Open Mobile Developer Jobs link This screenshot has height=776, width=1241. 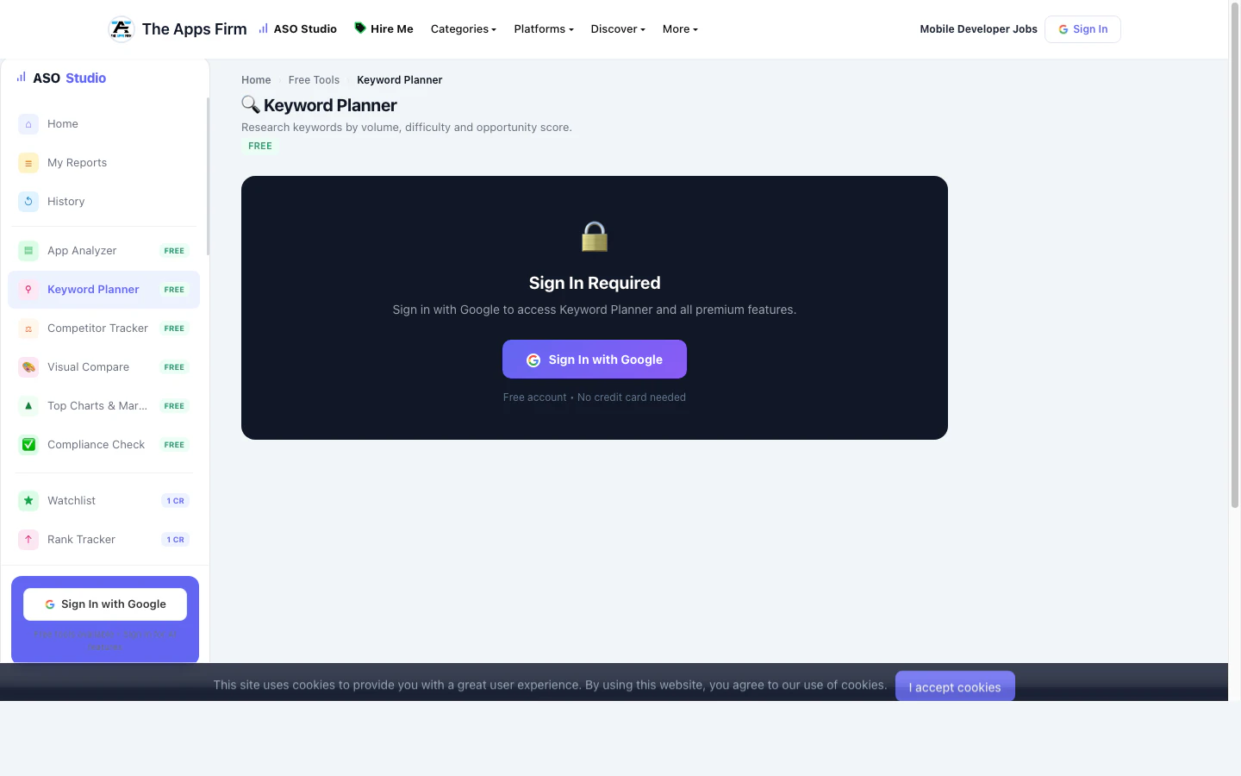click(x=978, y=29)
